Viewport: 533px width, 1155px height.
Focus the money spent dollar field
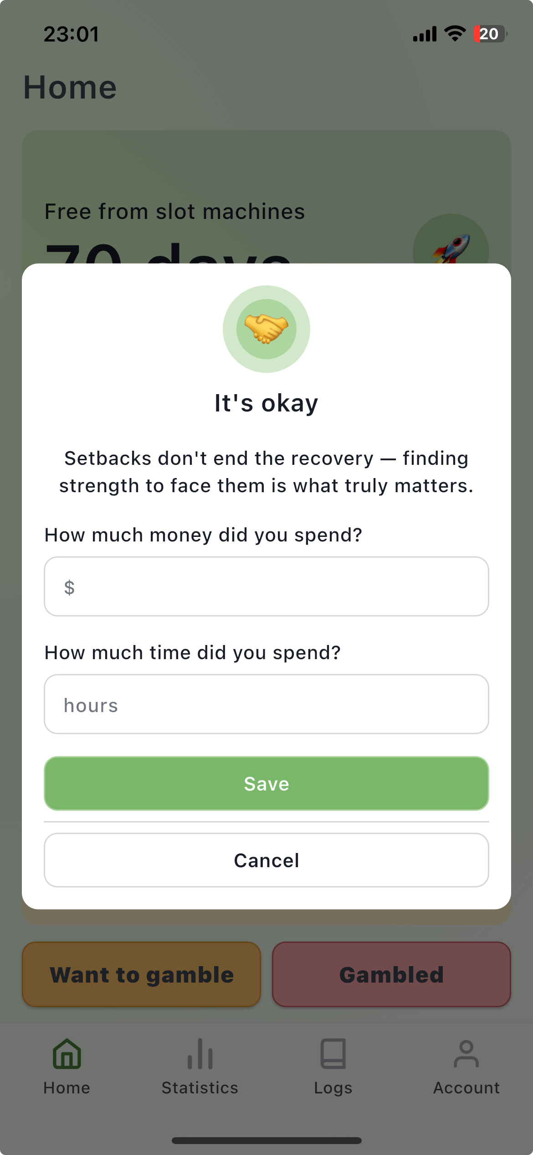pos(266,587)
